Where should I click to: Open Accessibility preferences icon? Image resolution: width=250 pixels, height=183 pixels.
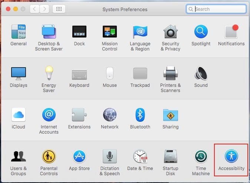coord(231,156)
